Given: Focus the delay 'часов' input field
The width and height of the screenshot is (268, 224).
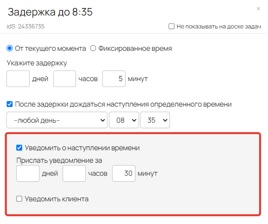Looking at the screenshot, I should click(64, 79).
